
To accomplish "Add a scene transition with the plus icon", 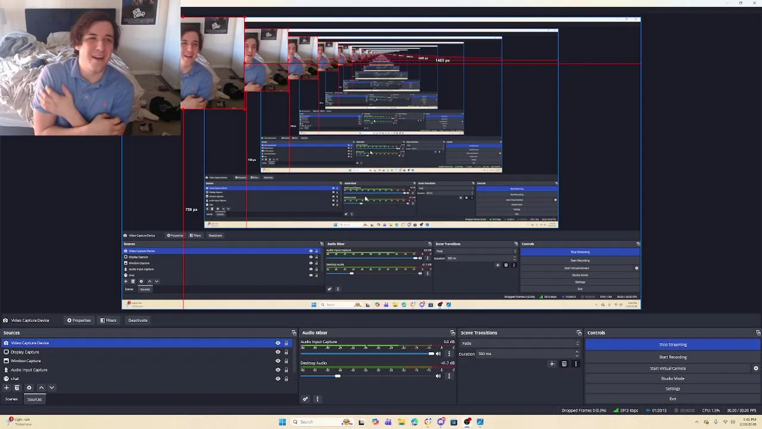I will pos(552,363).
